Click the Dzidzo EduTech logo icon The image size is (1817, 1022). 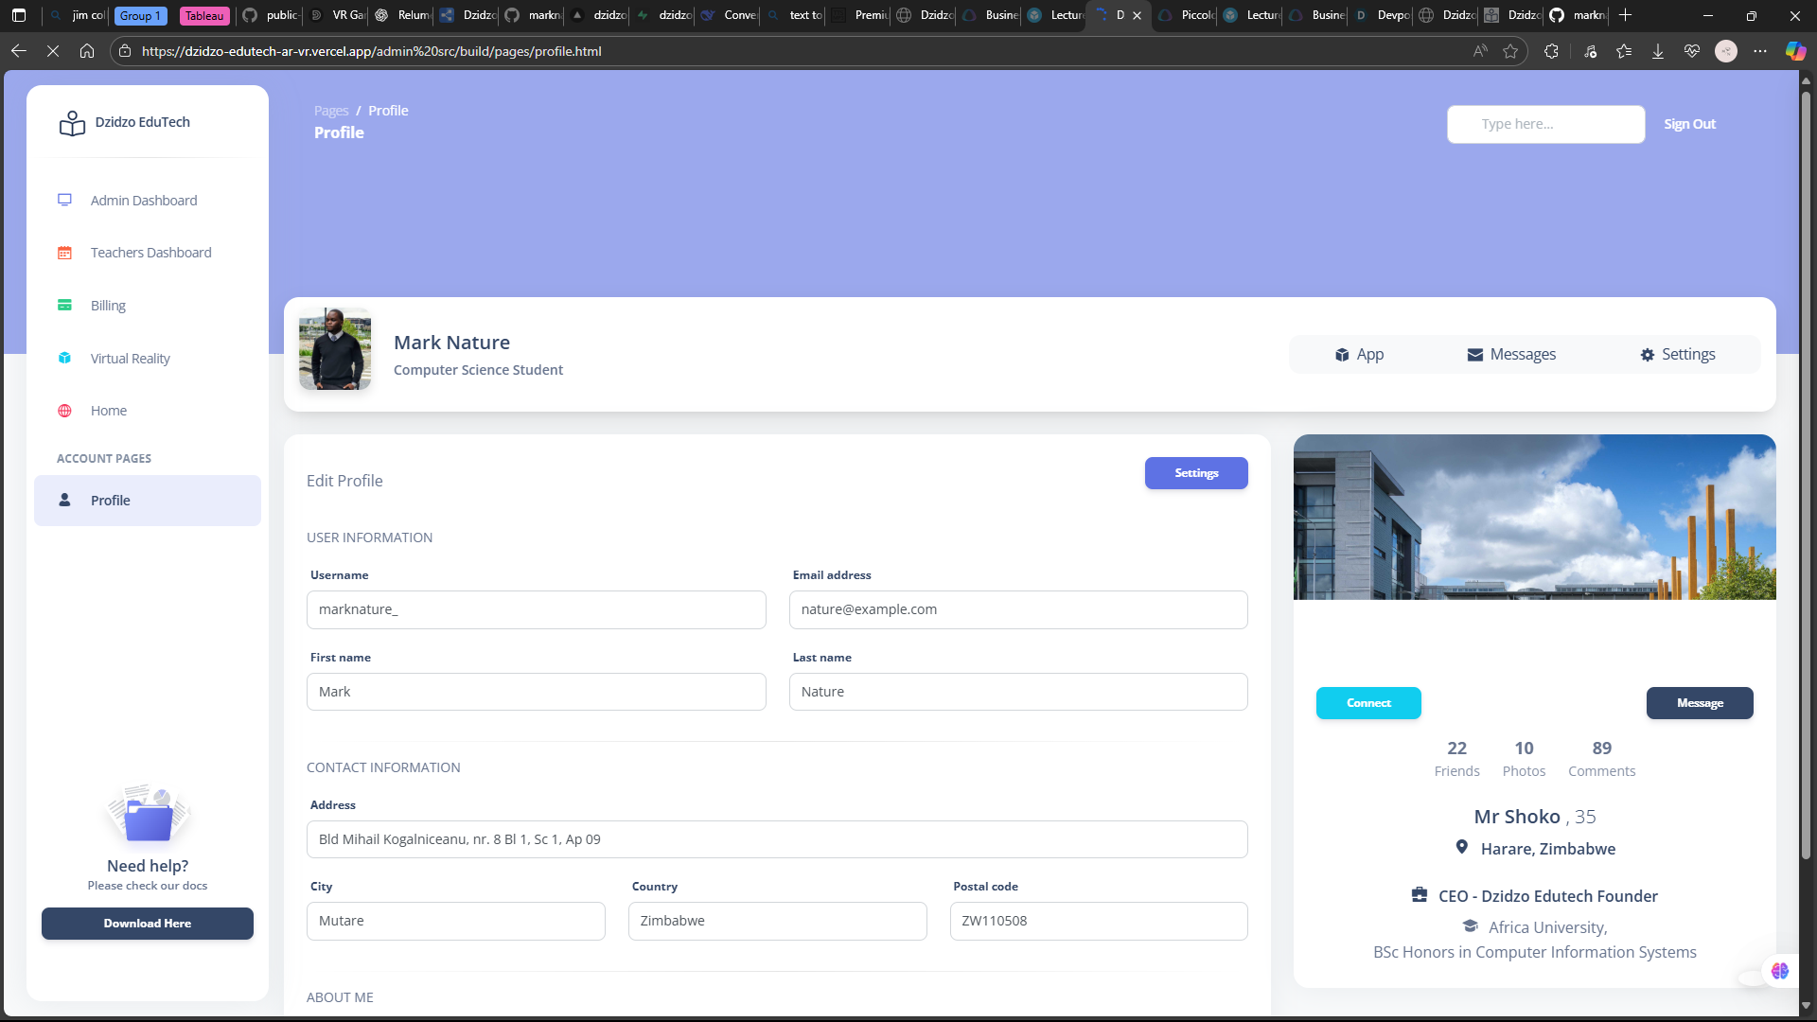[72, 123]
